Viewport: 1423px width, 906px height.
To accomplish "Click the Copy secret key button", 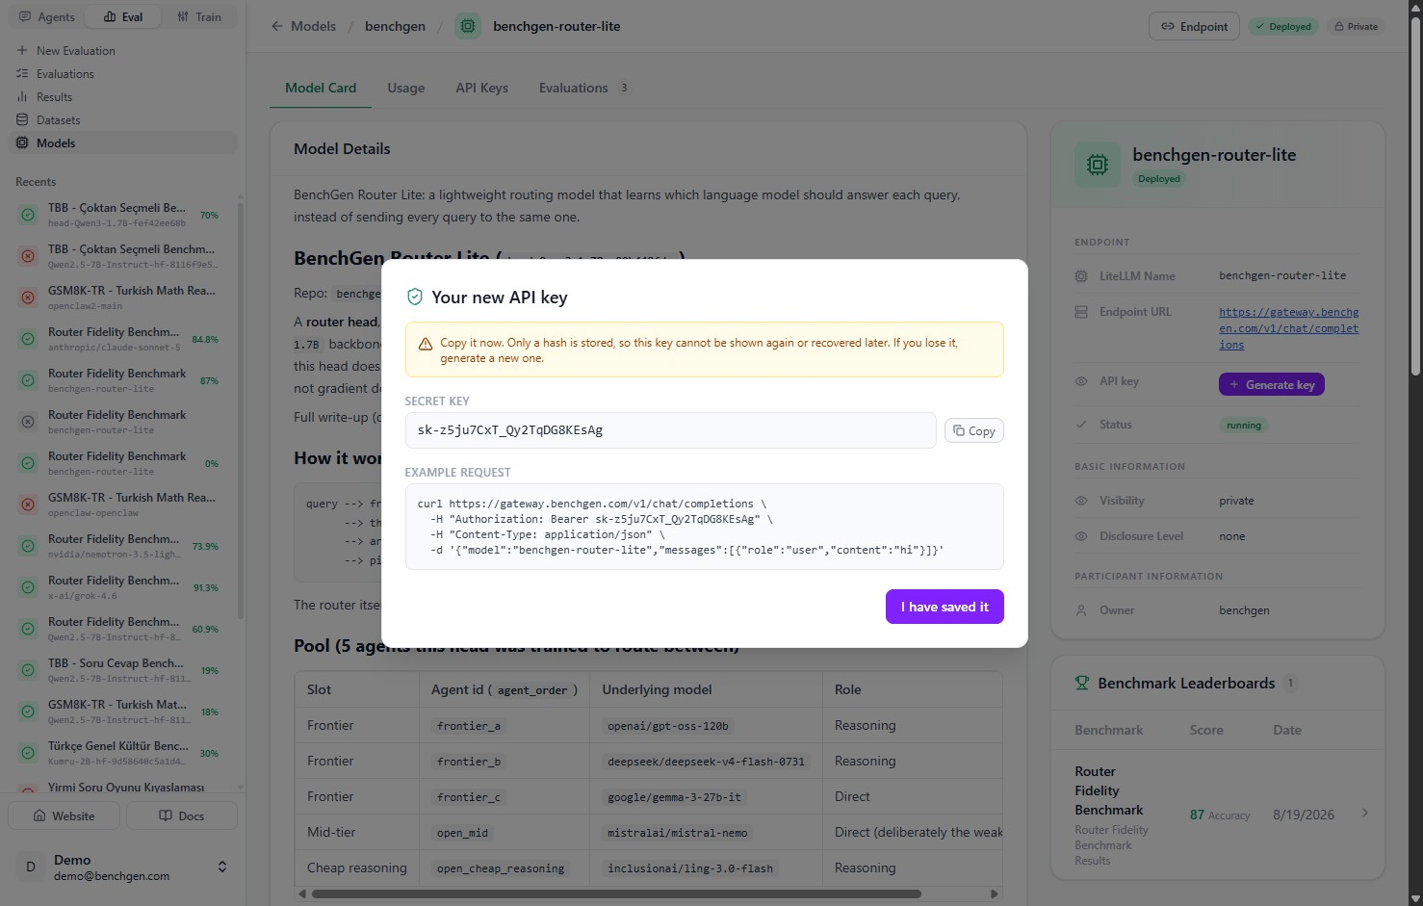I will coord(974,430).
